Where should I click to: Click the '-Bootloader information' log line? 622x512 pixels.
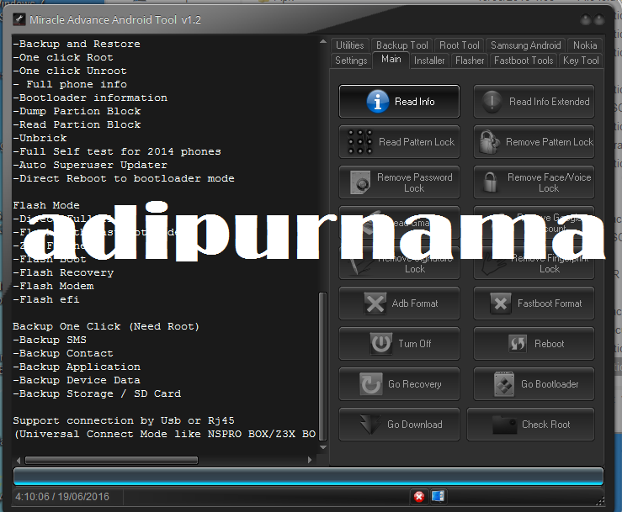[90, 98]
